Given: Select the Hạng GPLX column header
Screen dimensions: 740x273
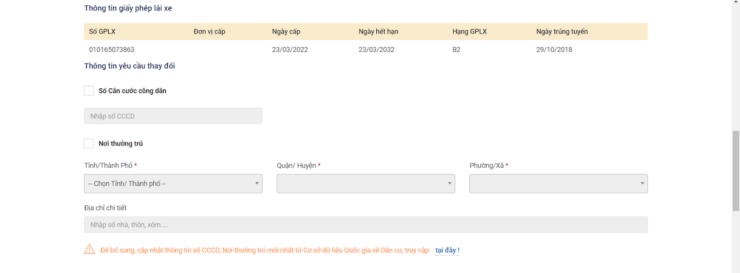Looking at the screenshot, I should pyautogui.click(x=469, y=32).
